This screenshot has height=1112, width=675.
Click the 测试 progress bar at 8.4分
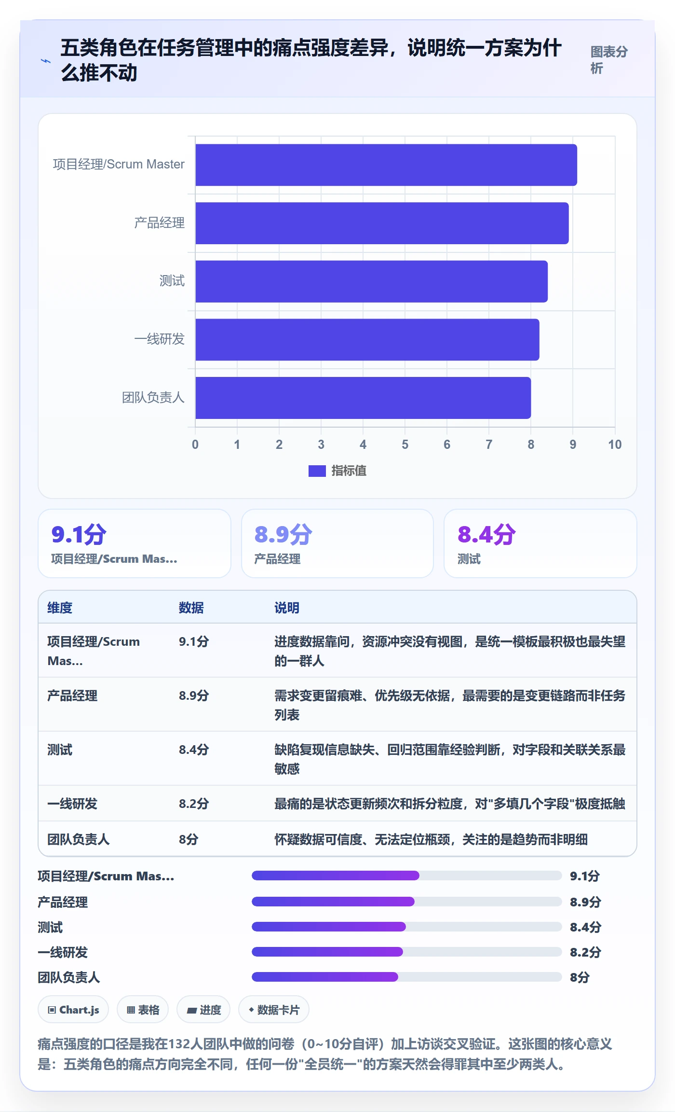coord(407,927)
